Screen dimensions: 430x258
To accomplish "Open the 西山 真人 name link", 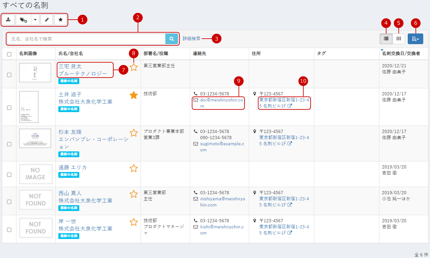I will point(70,193).
